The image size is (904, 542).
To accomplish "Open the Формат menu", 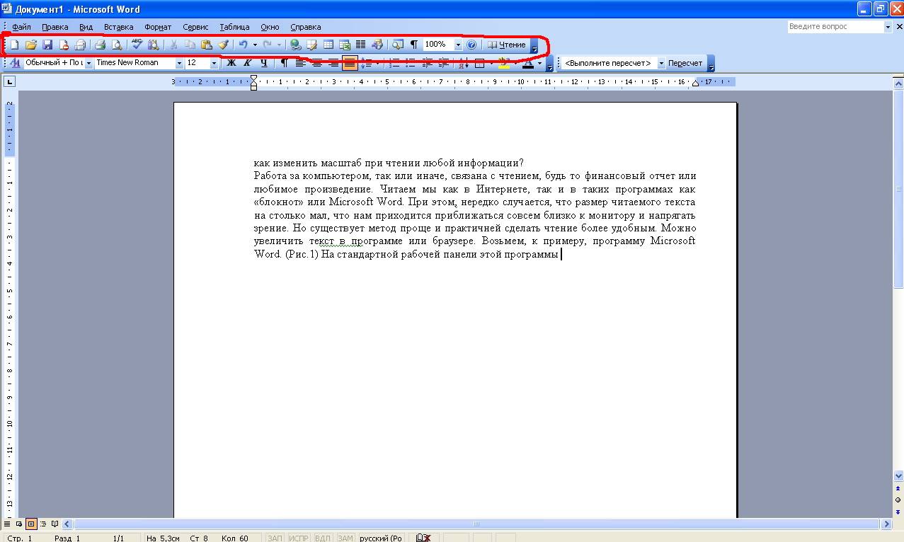I will click(158, 27).
